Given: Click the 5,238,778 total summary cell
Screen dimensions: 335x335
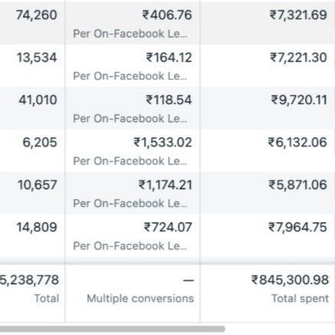Looking at the screenshot, I should [x=29, y=280].
